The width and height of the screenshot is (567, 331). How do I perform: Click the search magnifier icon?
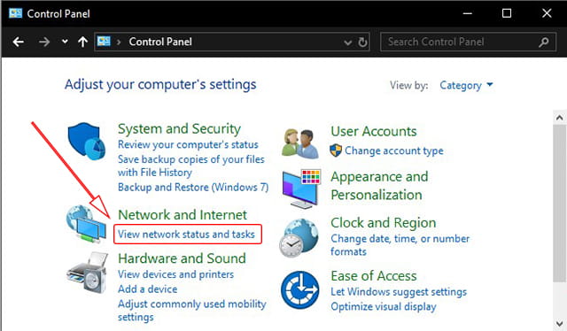click(x=543, y=42)
